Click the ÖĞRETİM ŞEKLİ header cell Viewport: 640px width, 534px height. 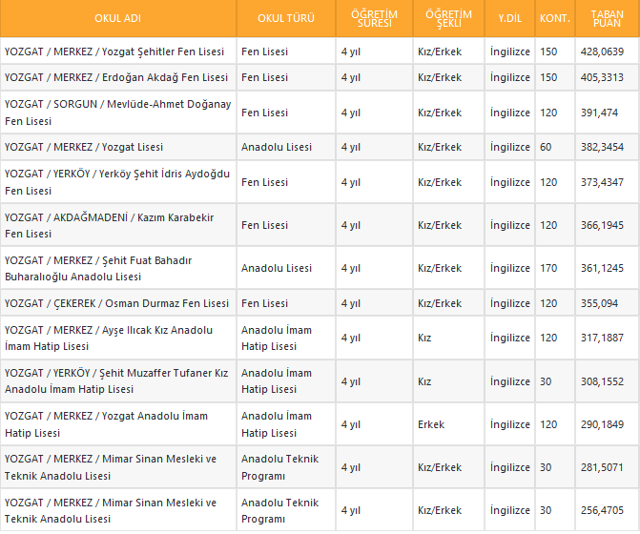[449, 18]
